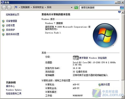This screenshot has height=99, width=125.
Task: Click Service Pack 1 text
Action: click(x=53, y=33)
